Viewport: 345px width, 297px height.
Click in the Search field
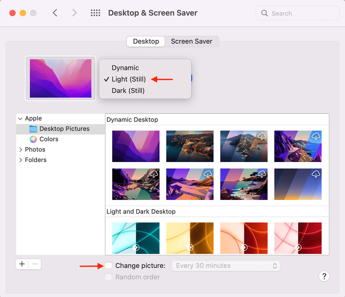(x=298, y=13)
